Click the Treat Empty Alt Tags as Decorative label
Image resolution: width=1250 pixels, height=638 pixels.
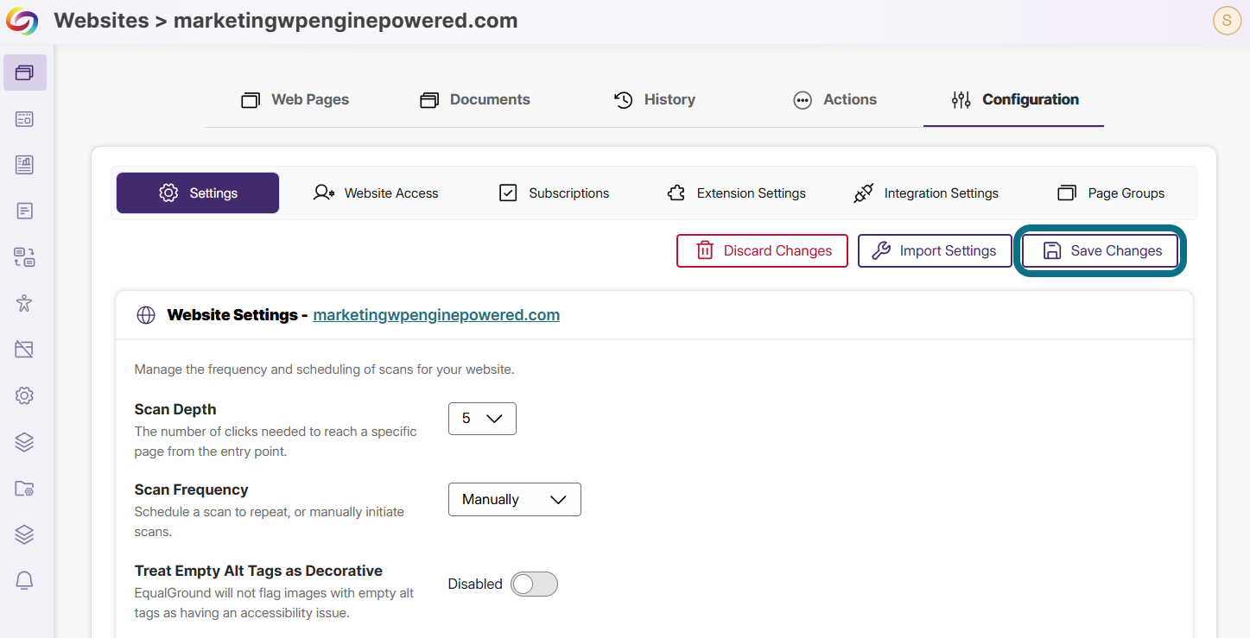click(258, 571)
